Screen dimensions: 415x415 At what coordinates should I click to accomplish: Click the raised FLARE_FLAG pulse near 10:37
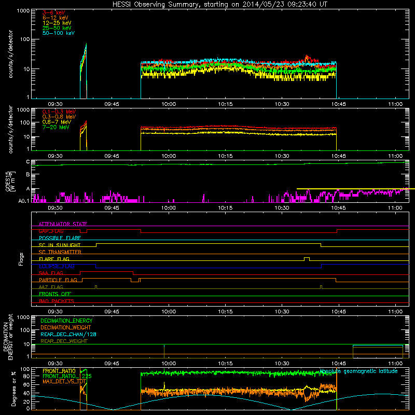coord(307,259)
